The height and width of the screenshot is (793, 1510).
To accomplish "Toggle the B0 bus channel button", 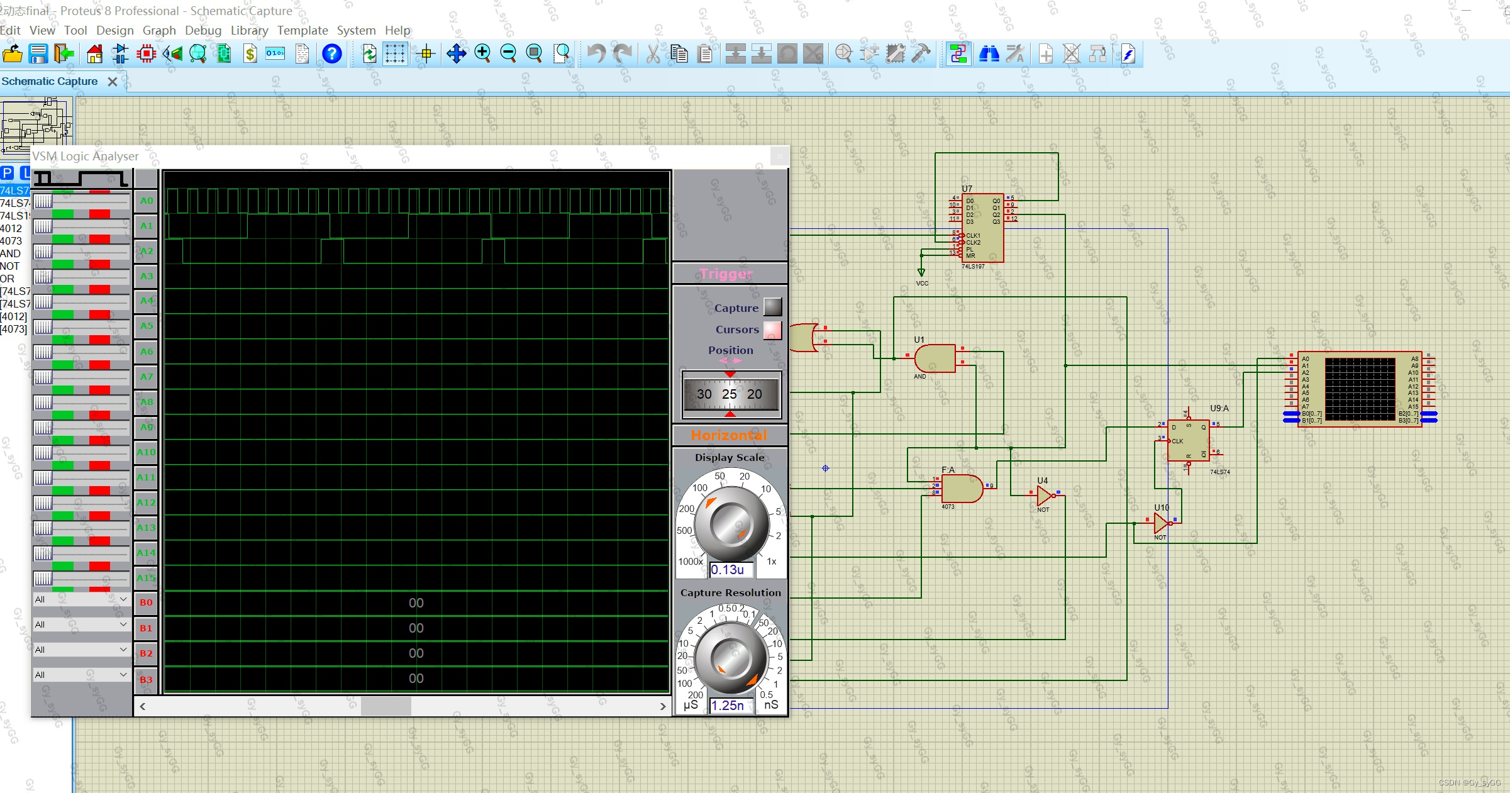I will [146, 602].
